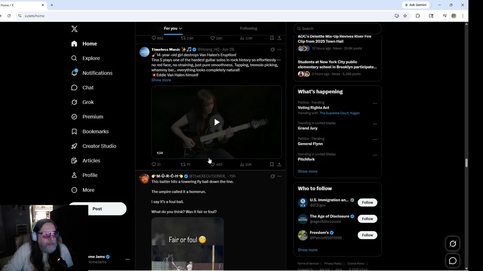Open Creator Studio

pos(94,146)
